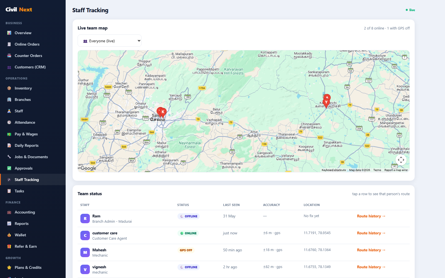445x278 pixels.
Task: Select the name customer care in the table
Action: pyautogui.click(x=105, y=233)
